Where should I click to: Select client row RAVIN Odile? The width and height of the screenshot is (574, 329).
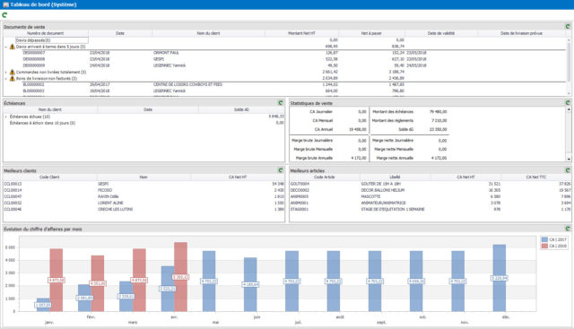pos(143,196)
